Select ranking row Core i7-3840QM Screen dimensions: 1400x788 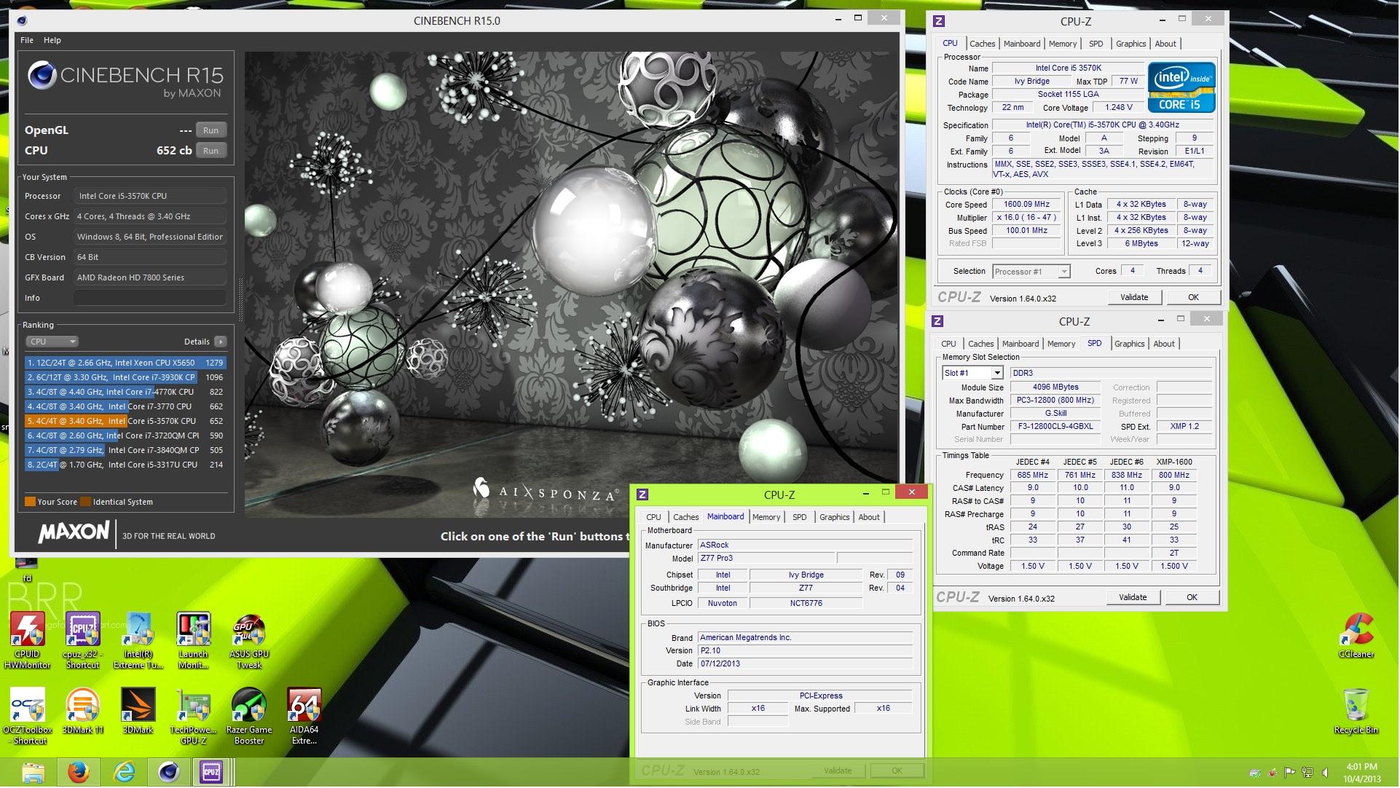pos(125,450)
